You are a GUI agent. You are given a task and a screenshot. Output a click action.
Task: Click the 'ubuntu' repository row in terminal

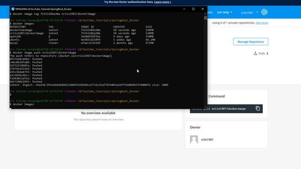coord(82,39)
